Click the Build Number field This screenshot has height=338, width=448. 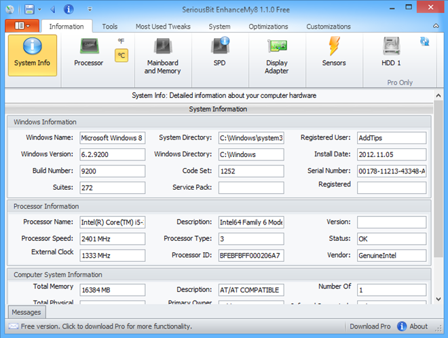click(112, 171)
